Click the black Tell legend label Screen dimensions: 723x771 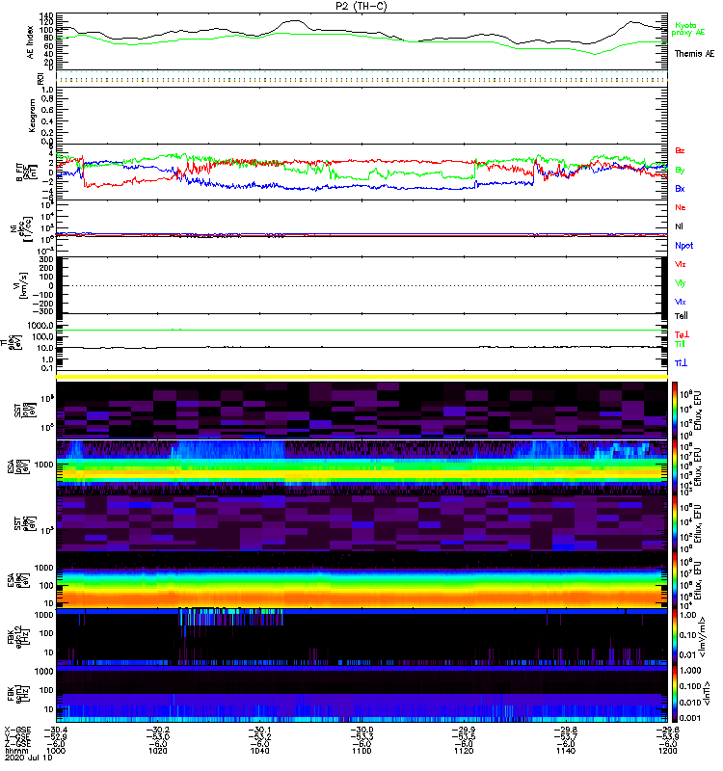pyautogui.click(x=682, y=316)
